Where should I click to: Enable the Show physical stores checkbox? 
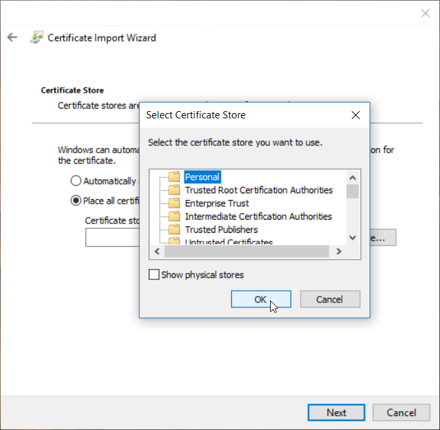click(x=154, y=275)
